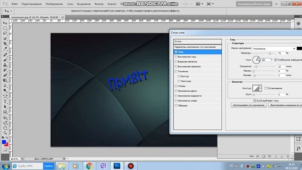Open Chrome from the taskbar

[x=89, y=166]
